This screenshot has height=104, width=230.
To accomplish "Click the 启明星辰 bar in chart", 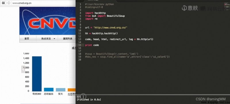I will coord(49,90).
